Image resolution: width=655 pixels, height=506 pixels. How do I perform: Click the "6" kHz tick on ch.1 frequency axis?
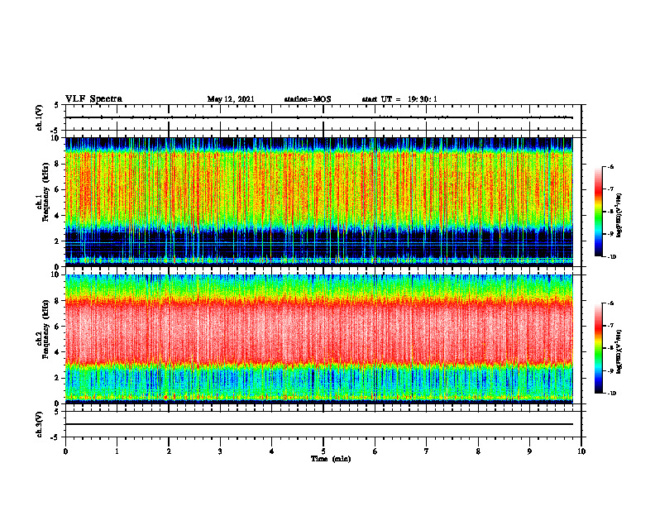(58, 189)
